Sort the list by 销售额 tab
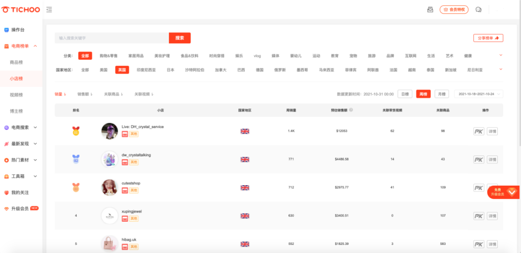This screenshot has height=253, width=521. (x=85, y=94)
